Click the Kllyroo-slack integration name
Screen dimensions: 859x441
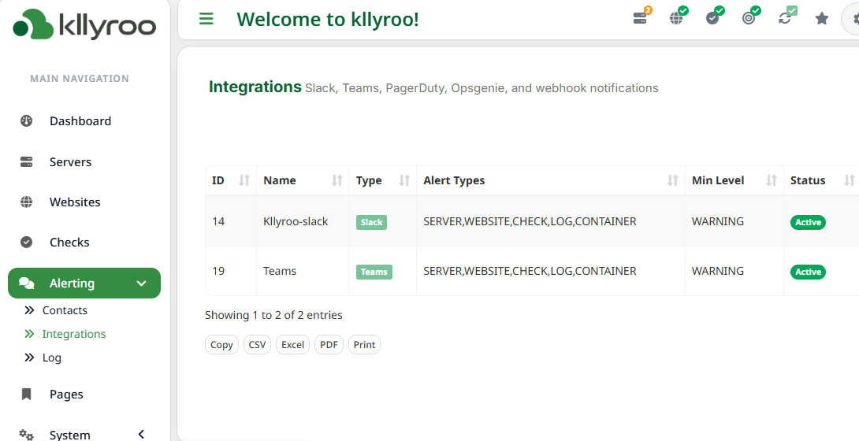click(x=296, y=221)
